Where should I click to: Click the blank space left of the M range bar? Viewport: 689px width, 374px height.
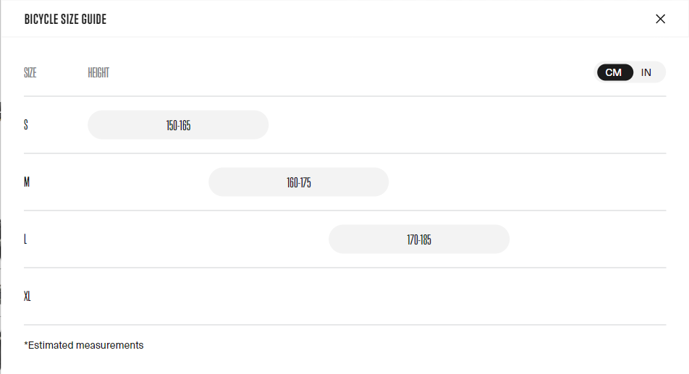tap(145, 182)
